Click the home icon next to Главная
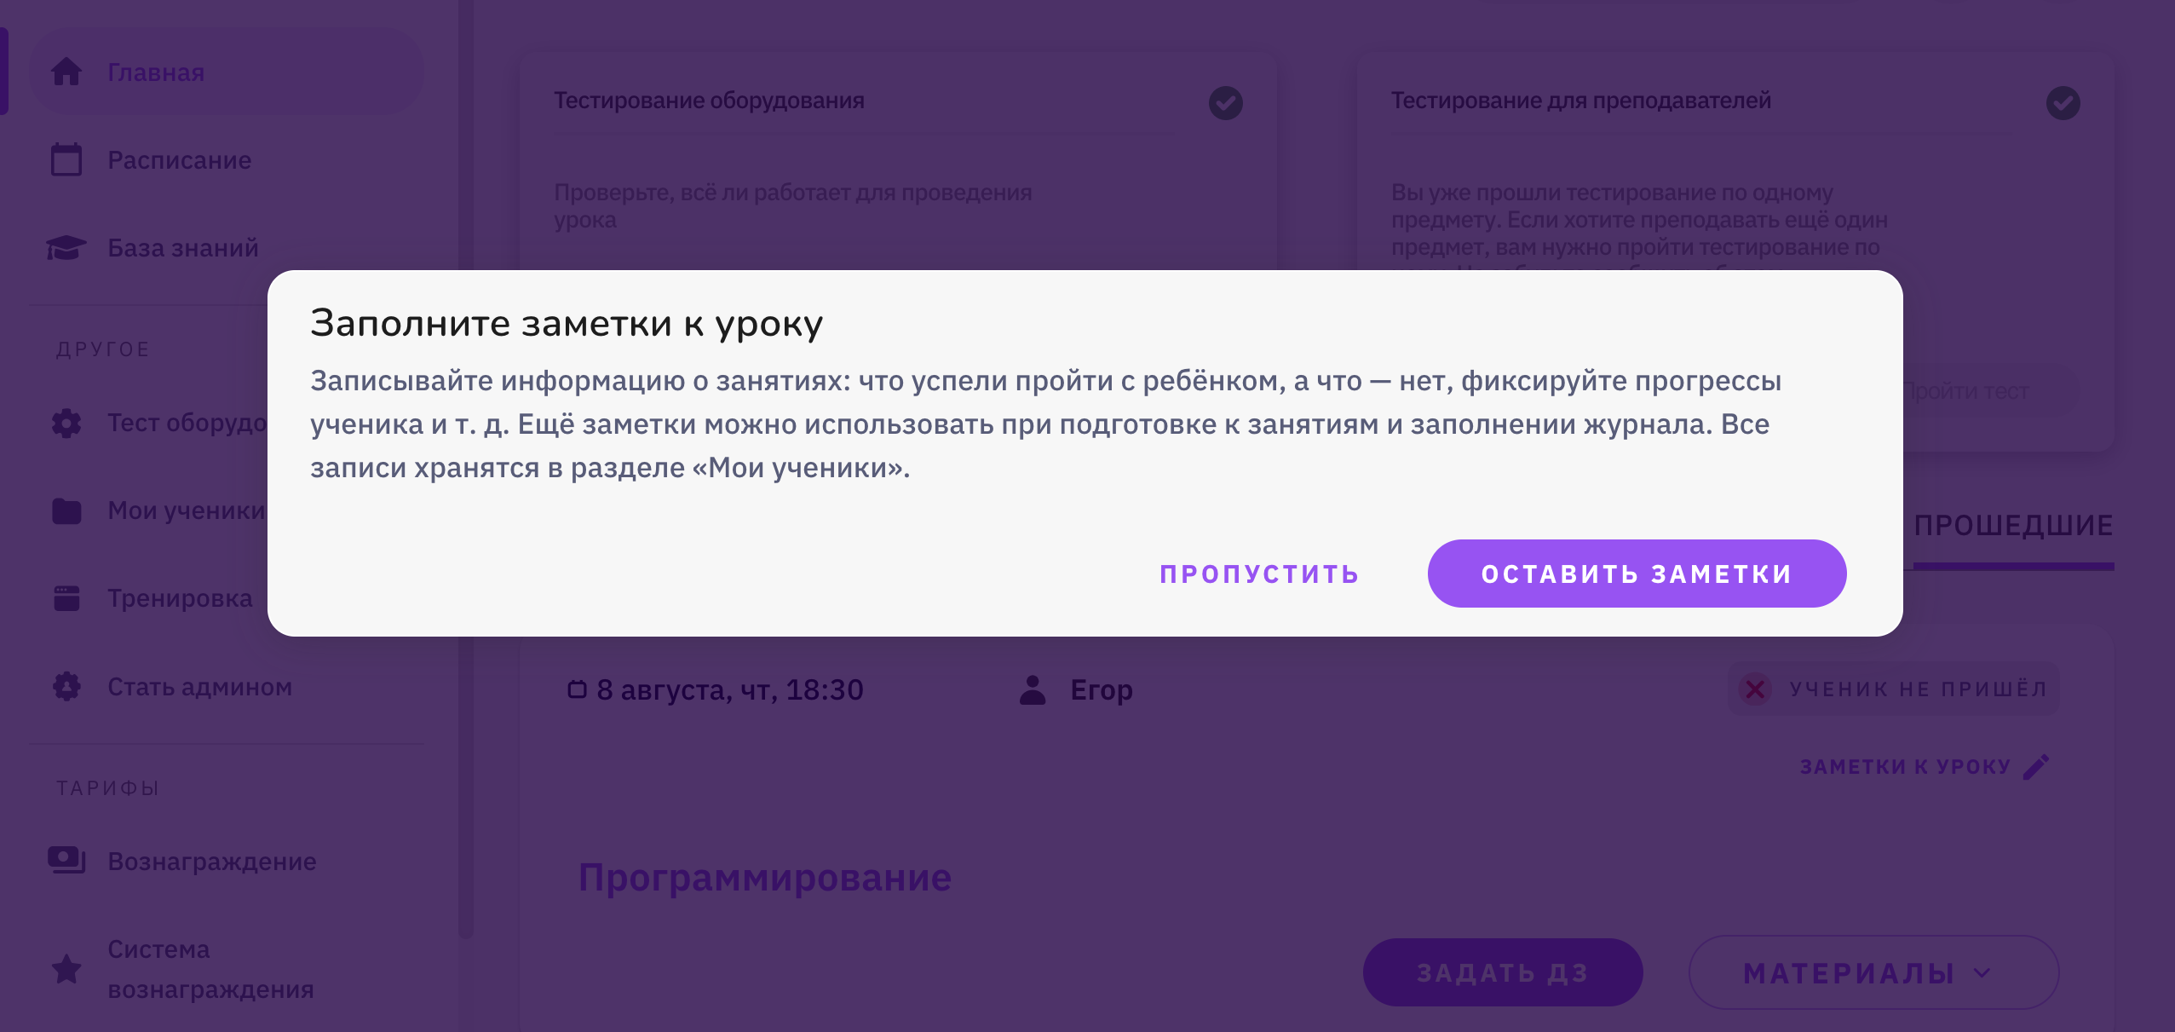 [66, 72]
